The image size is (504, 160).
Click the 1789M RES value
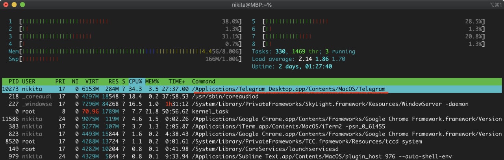pyautogui.click(x=110, y=112)
